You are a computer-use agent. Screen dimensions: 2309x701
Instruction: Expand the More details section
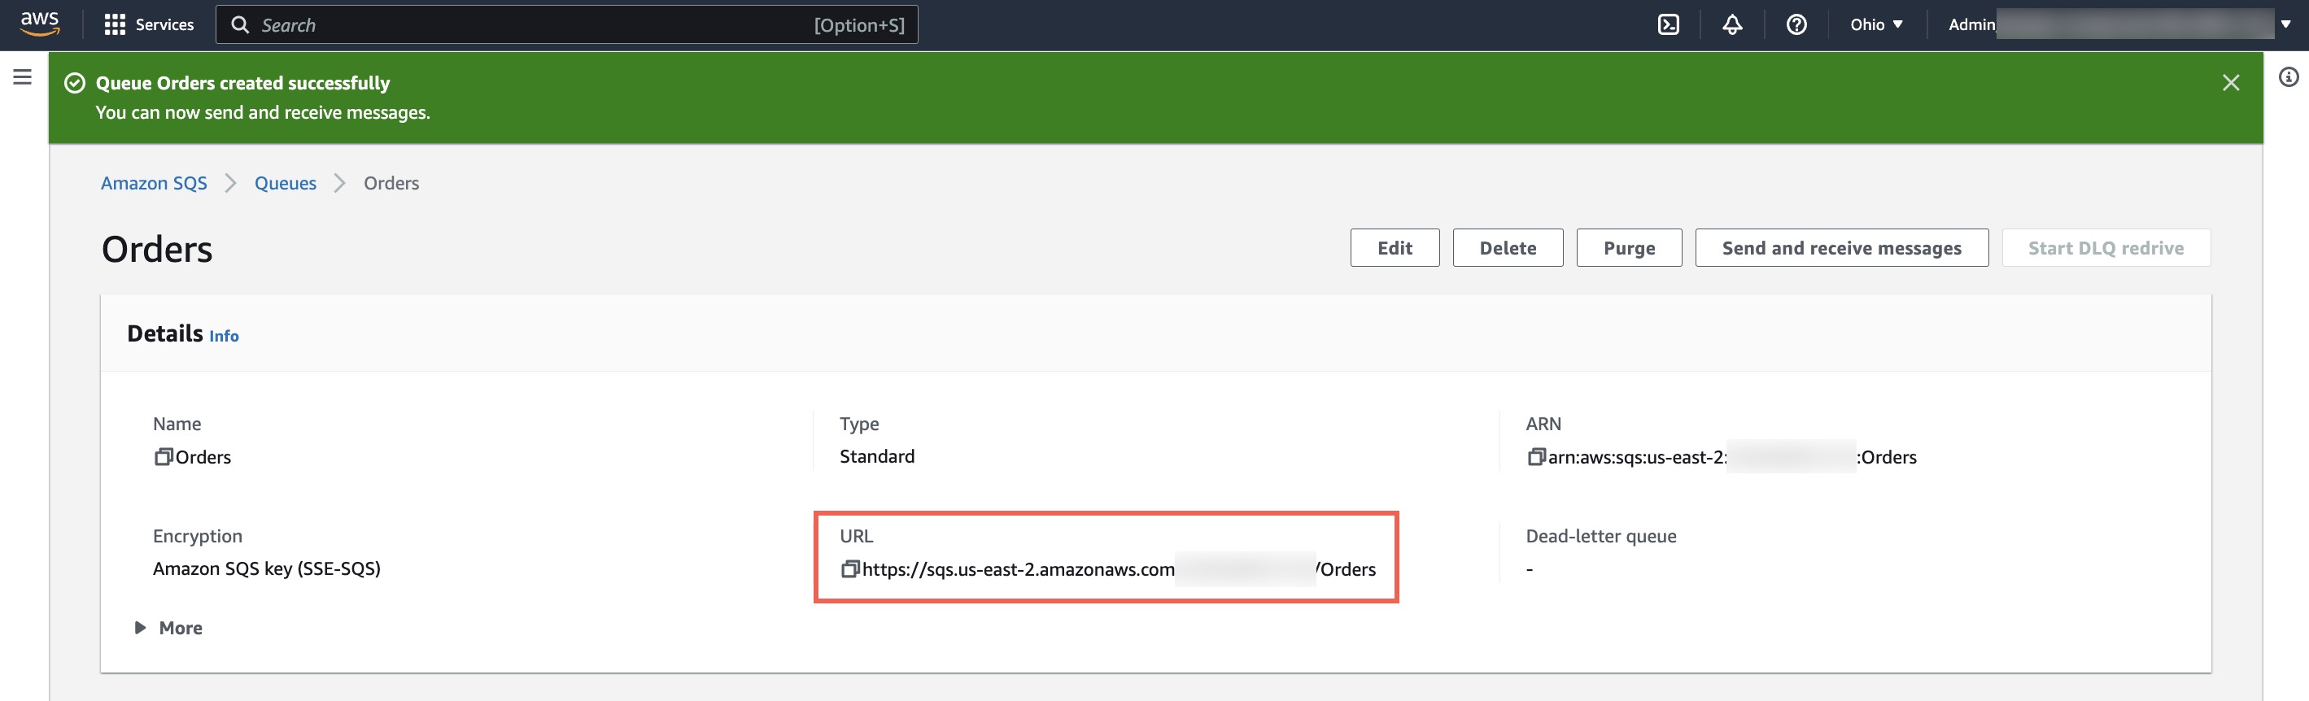pos(168,629)
